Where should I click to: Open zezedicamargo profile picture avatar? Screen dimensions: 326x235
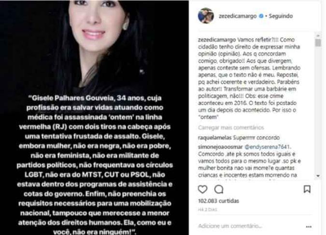tap(206, 16)
